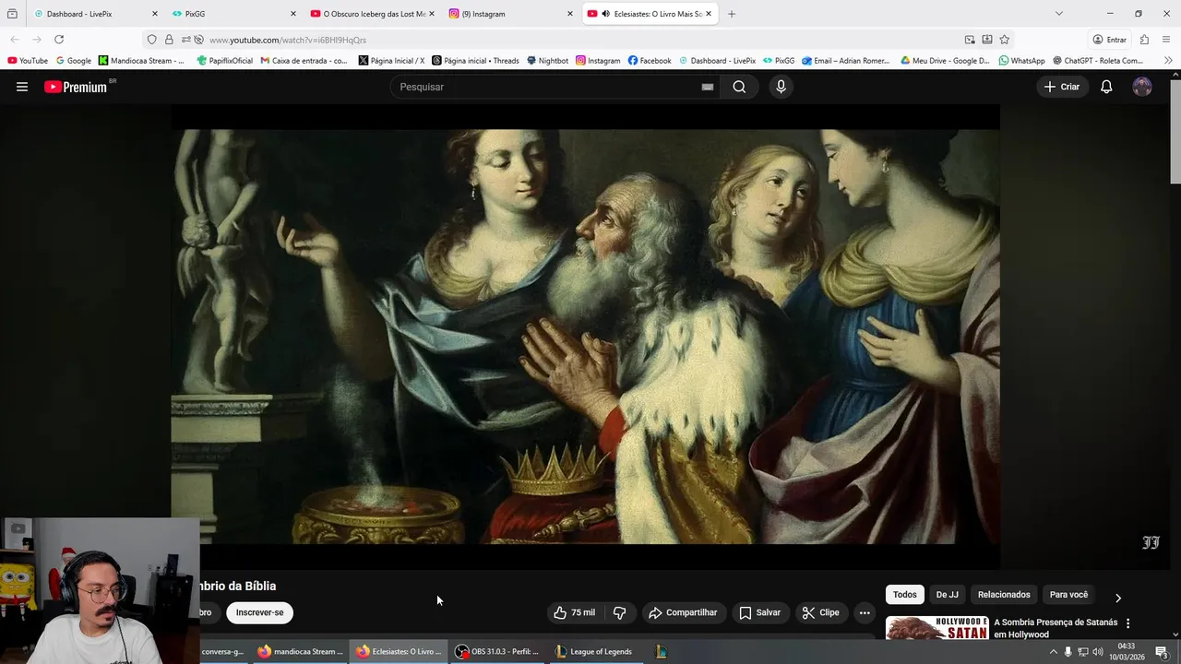
Task: Bookmark this page with the star icon
Action: [x=1005, y=40]
